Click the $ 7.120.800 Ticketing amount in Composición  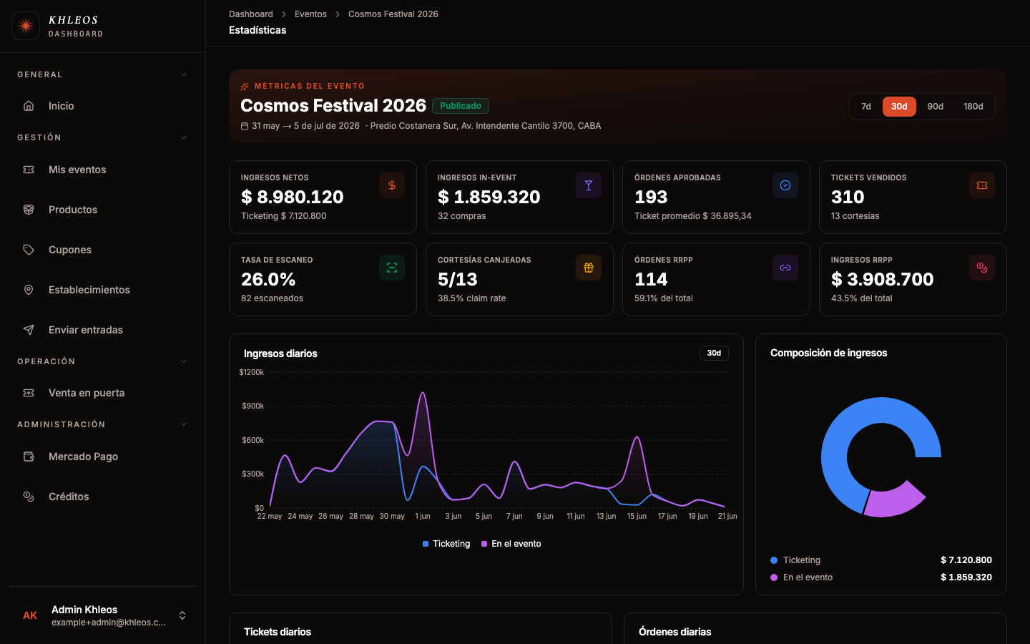(966, 560)
